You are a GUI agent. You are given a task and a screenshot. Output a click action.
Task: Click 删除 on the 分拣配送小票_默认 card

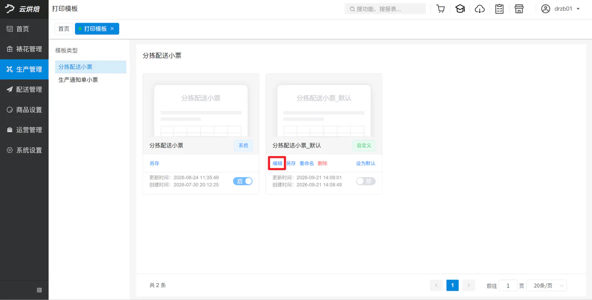coord(322,163)
